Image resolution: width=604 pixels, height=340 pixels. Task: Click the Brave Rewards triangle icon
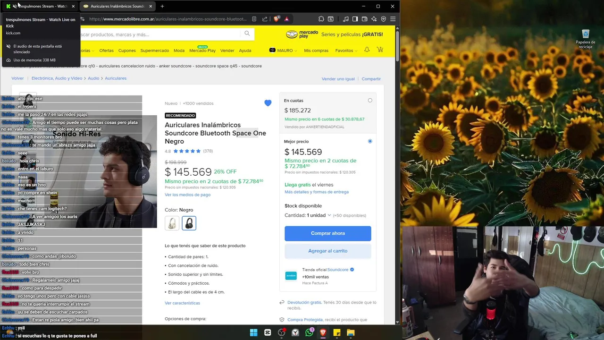coord(286,19)
